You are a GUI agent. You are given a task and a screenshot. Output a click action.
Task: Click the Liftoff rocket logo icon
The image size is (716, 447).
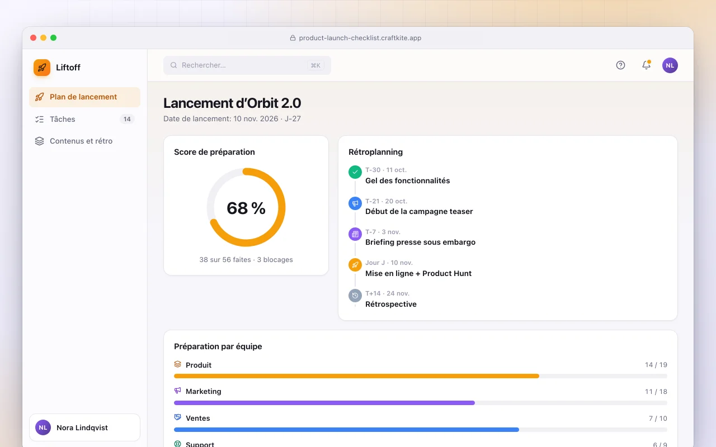pos(42,68)
